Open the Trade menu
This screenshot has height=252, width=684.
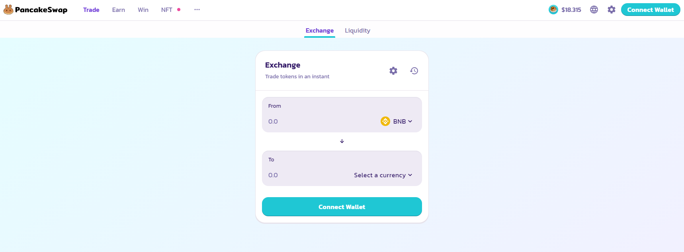(91, 10)
